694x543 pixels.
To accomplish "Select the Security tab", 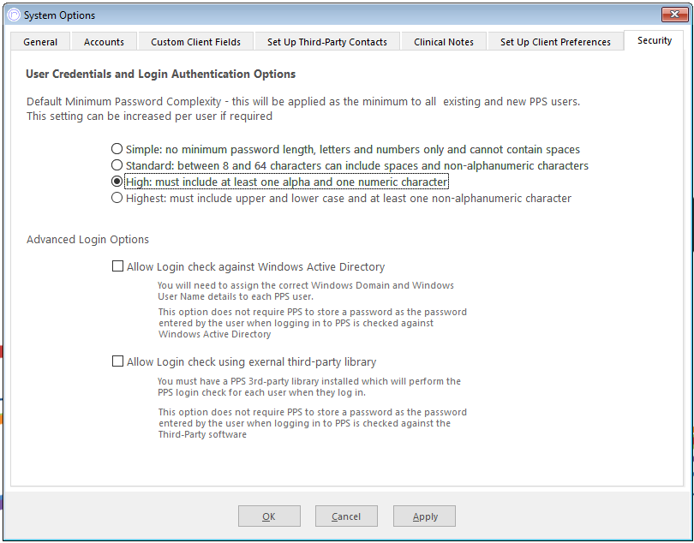I will (x=655, y=40).
